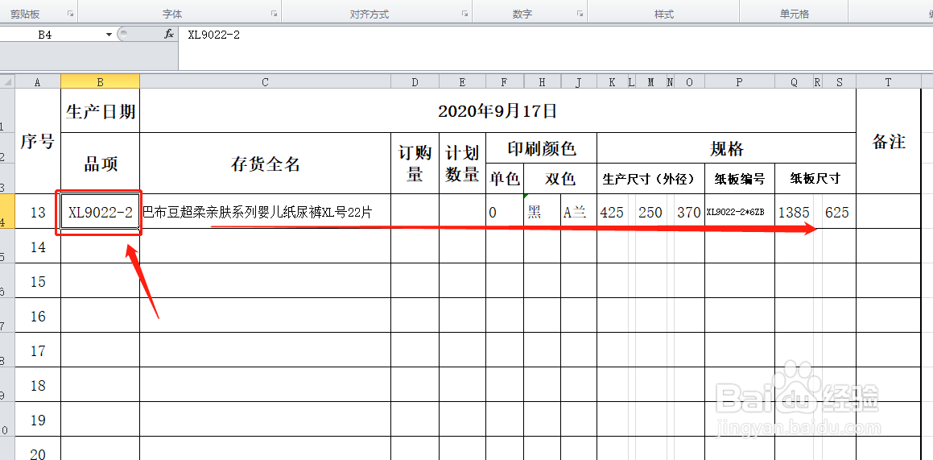Click the serial number 20 cell
This screenshot has width=933, height=460.
click(38, 449)
